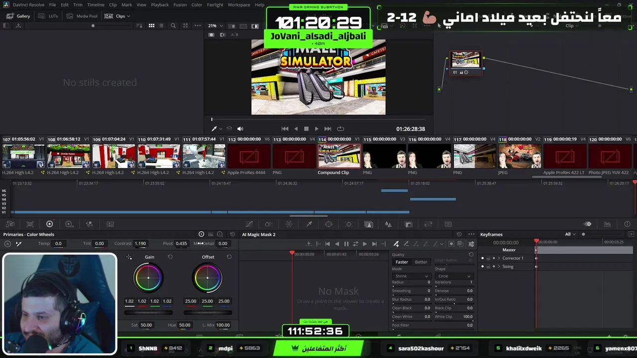Viewport: 637px width, 358px height.
Task: Click the Gain master wheel slider
Action: coord(148,313)
